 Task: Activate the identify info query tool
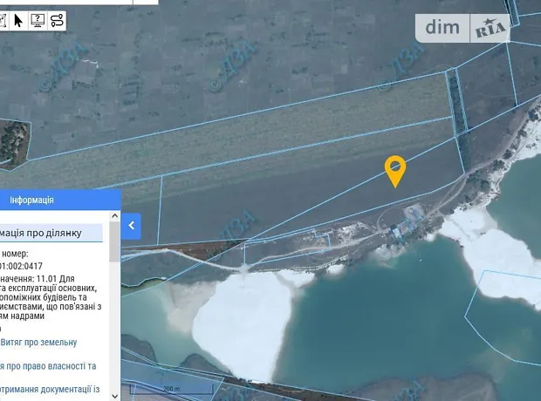[38, 20]
